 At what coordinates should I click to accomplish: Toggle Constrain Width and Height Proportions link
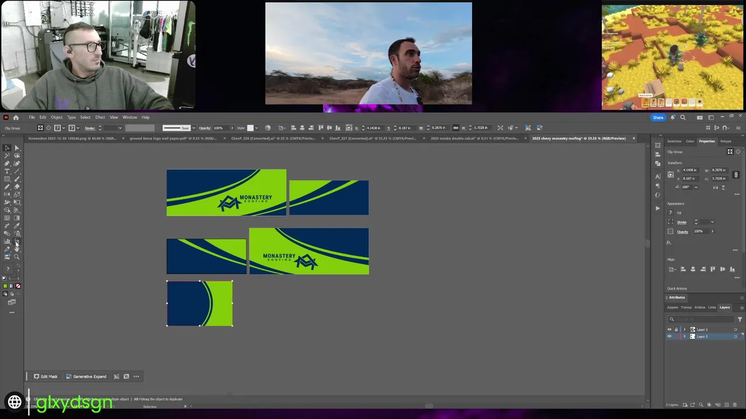click(x=736, y=175)
